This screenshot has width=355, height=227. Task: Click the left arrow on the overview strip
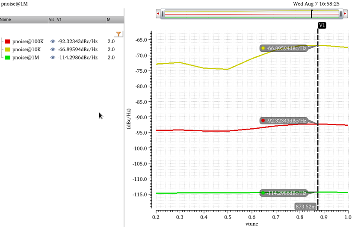pyautogui.click(x=158, y=14)
